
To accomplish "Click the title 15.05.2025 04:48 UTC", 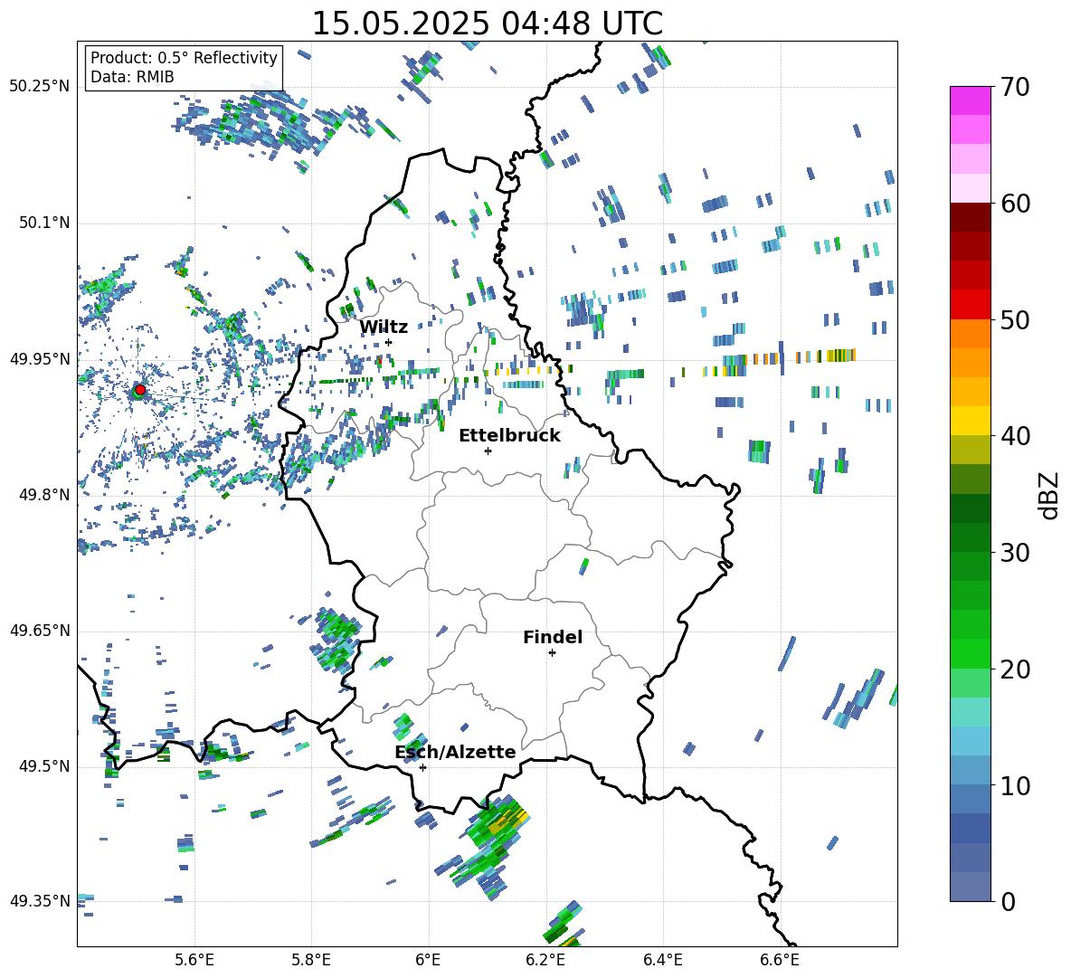I will tap(487, 24).
